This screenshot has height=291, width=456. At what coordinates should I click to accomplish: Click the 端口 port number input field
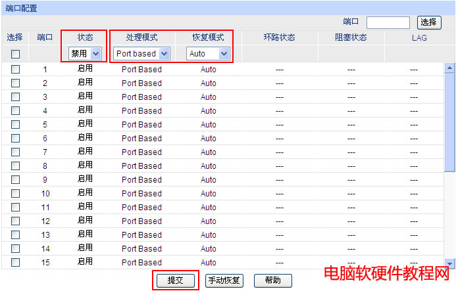[388, 22]
